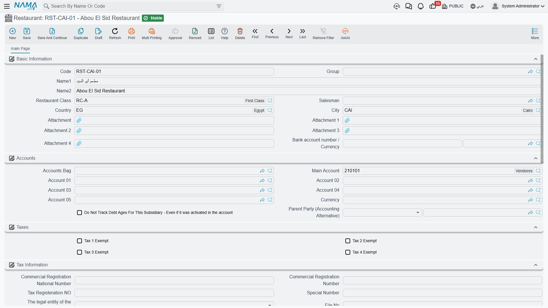
Task: Enable the Tax 2 Exempt checkbox
Action: pos(348,241)
